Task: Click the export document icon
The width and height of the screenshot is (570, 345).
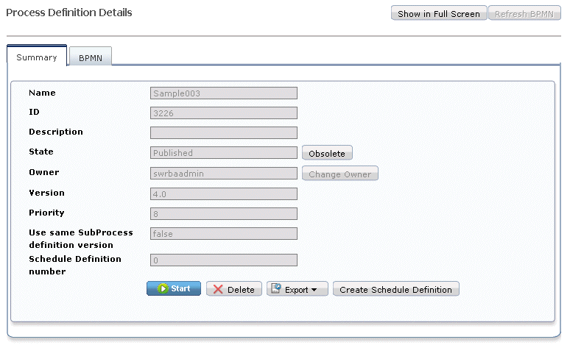Action: (276, 288)
